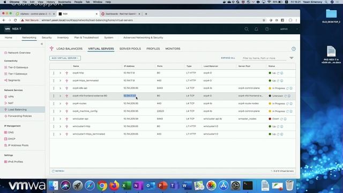Collapse the left navigation sidebar
The height and width of the screenshot is (193, 343).
click(42, 44)
